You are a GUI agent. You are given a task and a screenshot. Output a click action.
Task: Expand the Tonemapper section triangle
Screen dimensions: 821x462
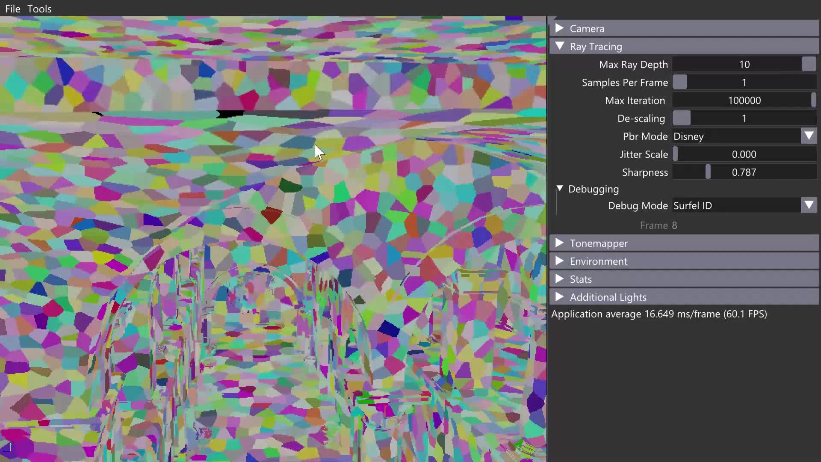559,243
